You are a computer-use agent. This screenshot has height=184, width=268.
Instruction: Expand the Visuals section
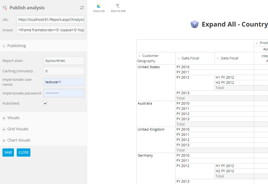click(x=4, y=118)
